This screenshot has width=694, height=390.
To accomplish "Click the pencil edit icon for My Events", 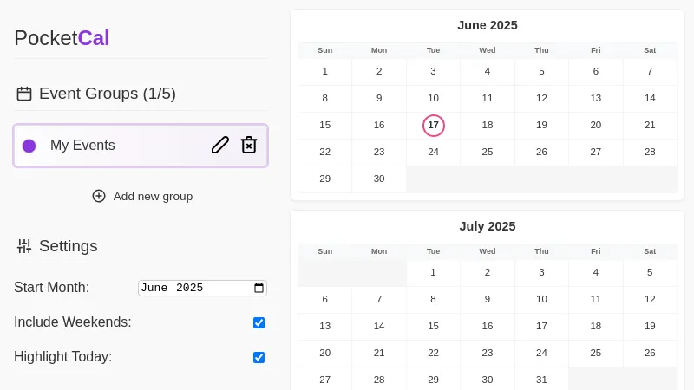I will [220, 145].
